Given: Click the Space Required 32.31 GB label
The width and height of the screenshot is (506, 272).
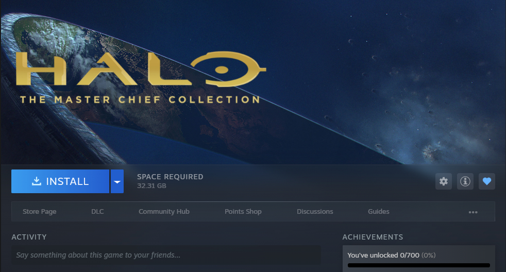Looking at the screenshot, I should [170, 181].
